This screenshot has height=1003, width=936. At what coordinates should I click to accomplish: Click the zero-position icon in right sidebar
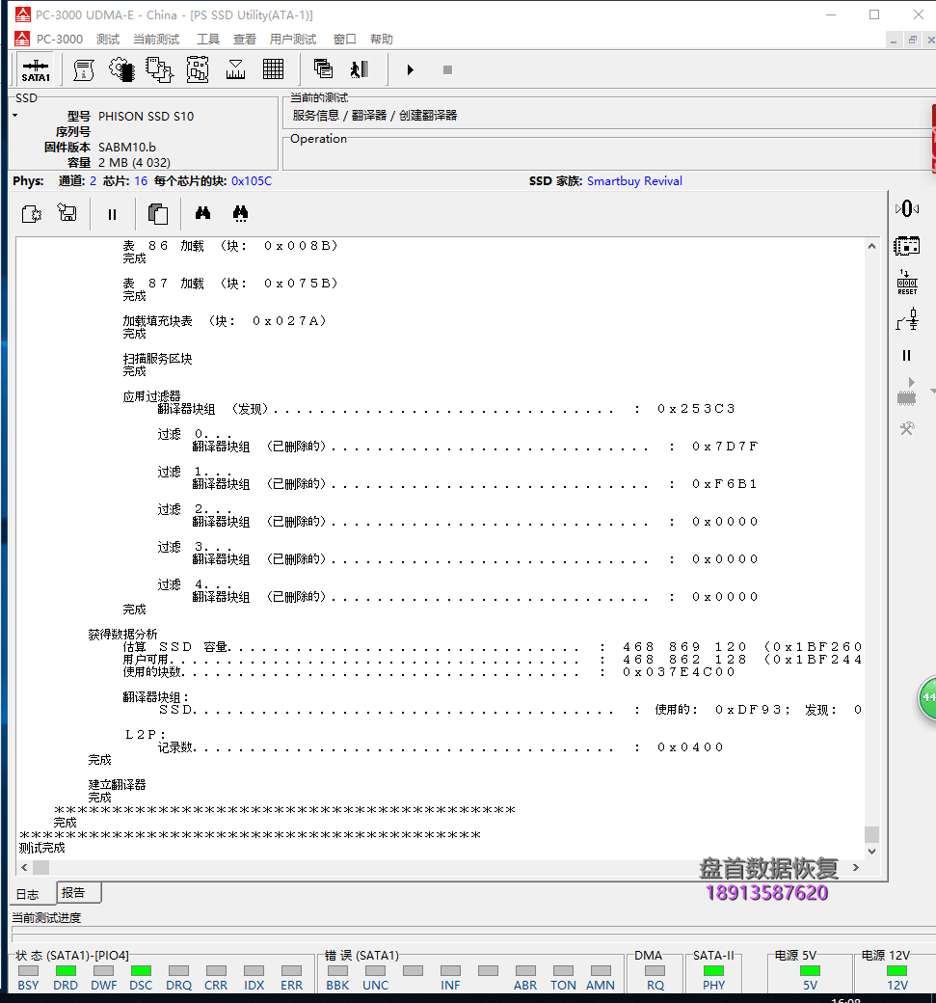[x=907, y=208]
